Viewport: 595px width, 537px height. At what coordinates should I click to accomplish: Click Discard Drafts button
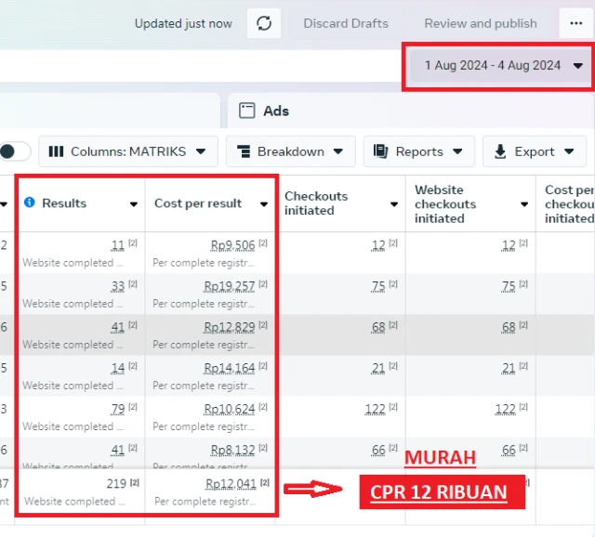(347, 23)
